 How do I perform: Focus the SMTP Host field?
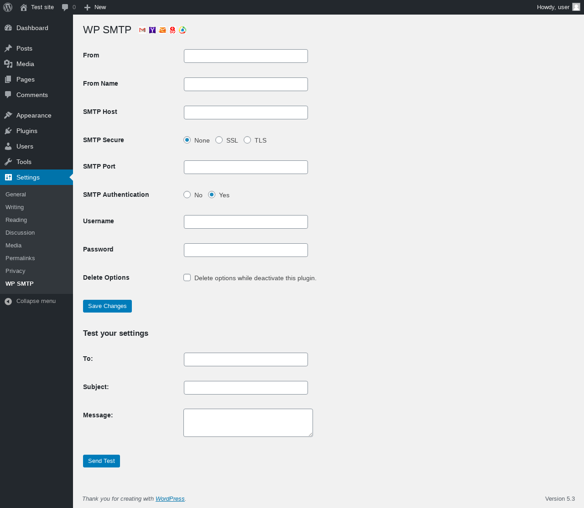(246, 113)
